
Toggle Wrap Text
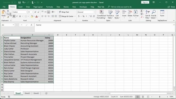64,12
